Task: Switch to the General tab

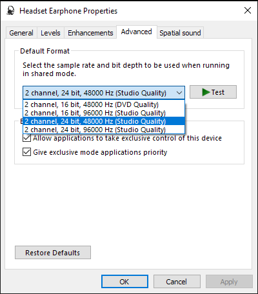Action: (21, 33)
